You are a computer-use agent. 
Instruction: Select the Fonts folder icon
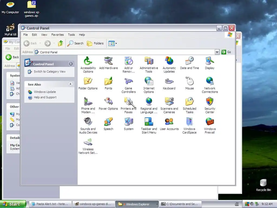coord(108,83)
